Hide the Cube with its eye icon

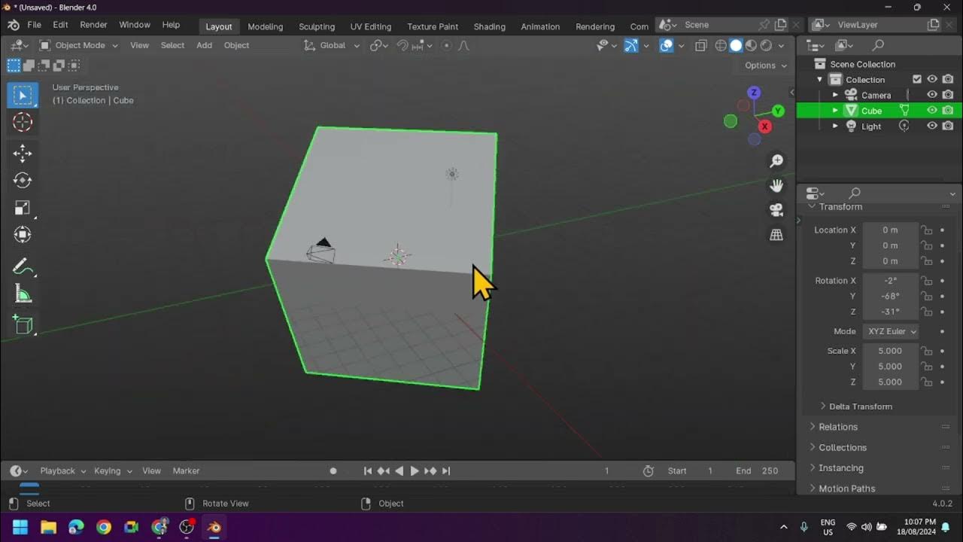[932, 110]
